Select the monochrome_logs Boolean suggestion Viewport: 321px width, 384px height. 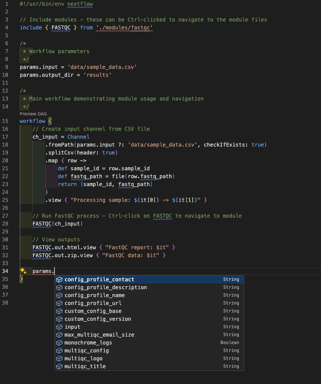coord(149,343)
